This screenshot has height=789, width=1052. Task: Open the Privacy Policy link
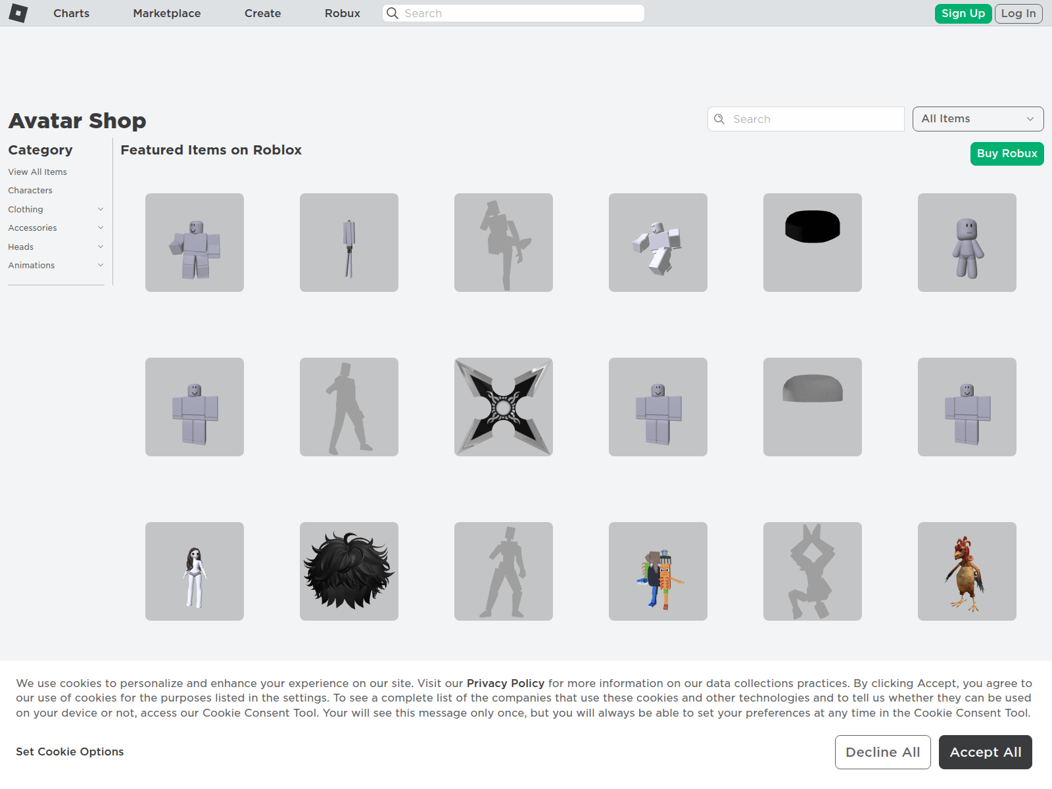(x=505, y=683)
